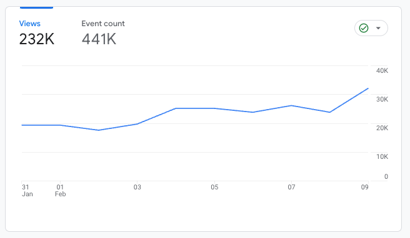Click the line data point at 07
The width and height of the screenshot is (410, 238).
pyautogui.click(x=291, y=105)
